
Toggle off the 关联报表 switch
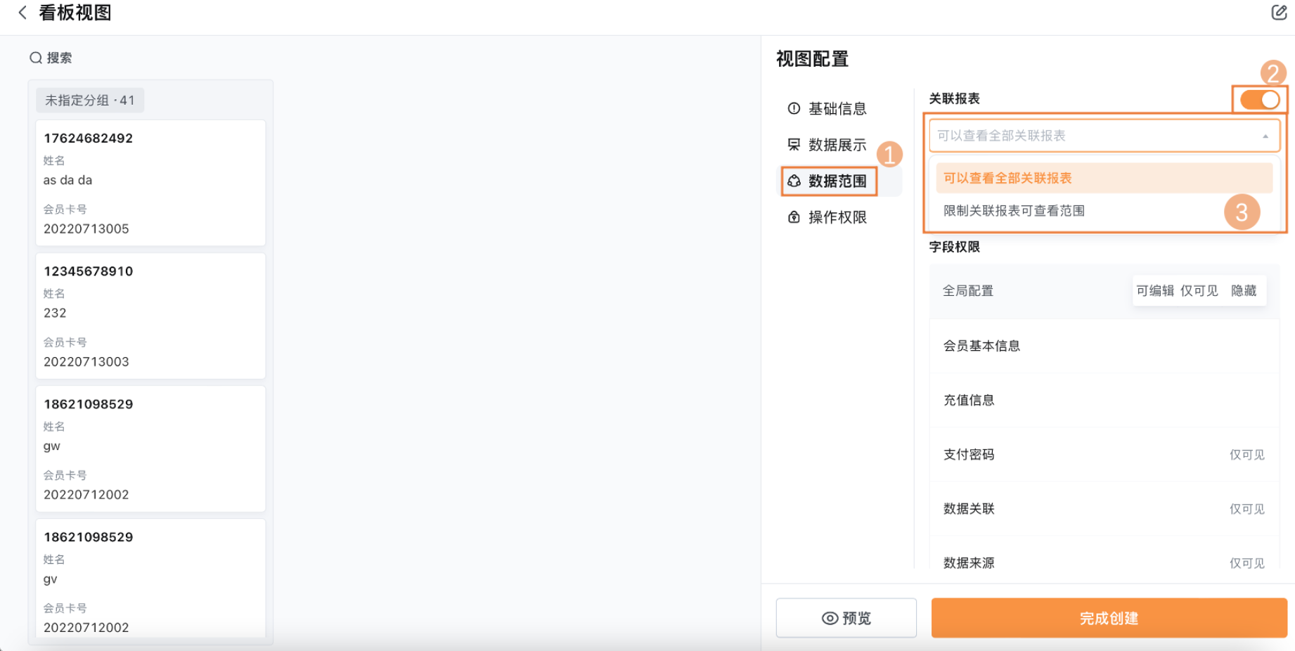(1259, 100)
